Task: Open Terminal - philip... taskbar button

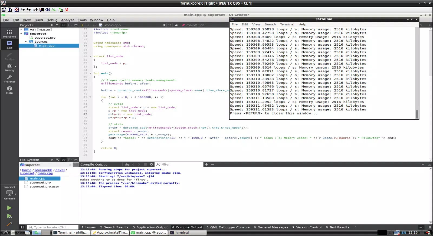Action: (71, 232)
